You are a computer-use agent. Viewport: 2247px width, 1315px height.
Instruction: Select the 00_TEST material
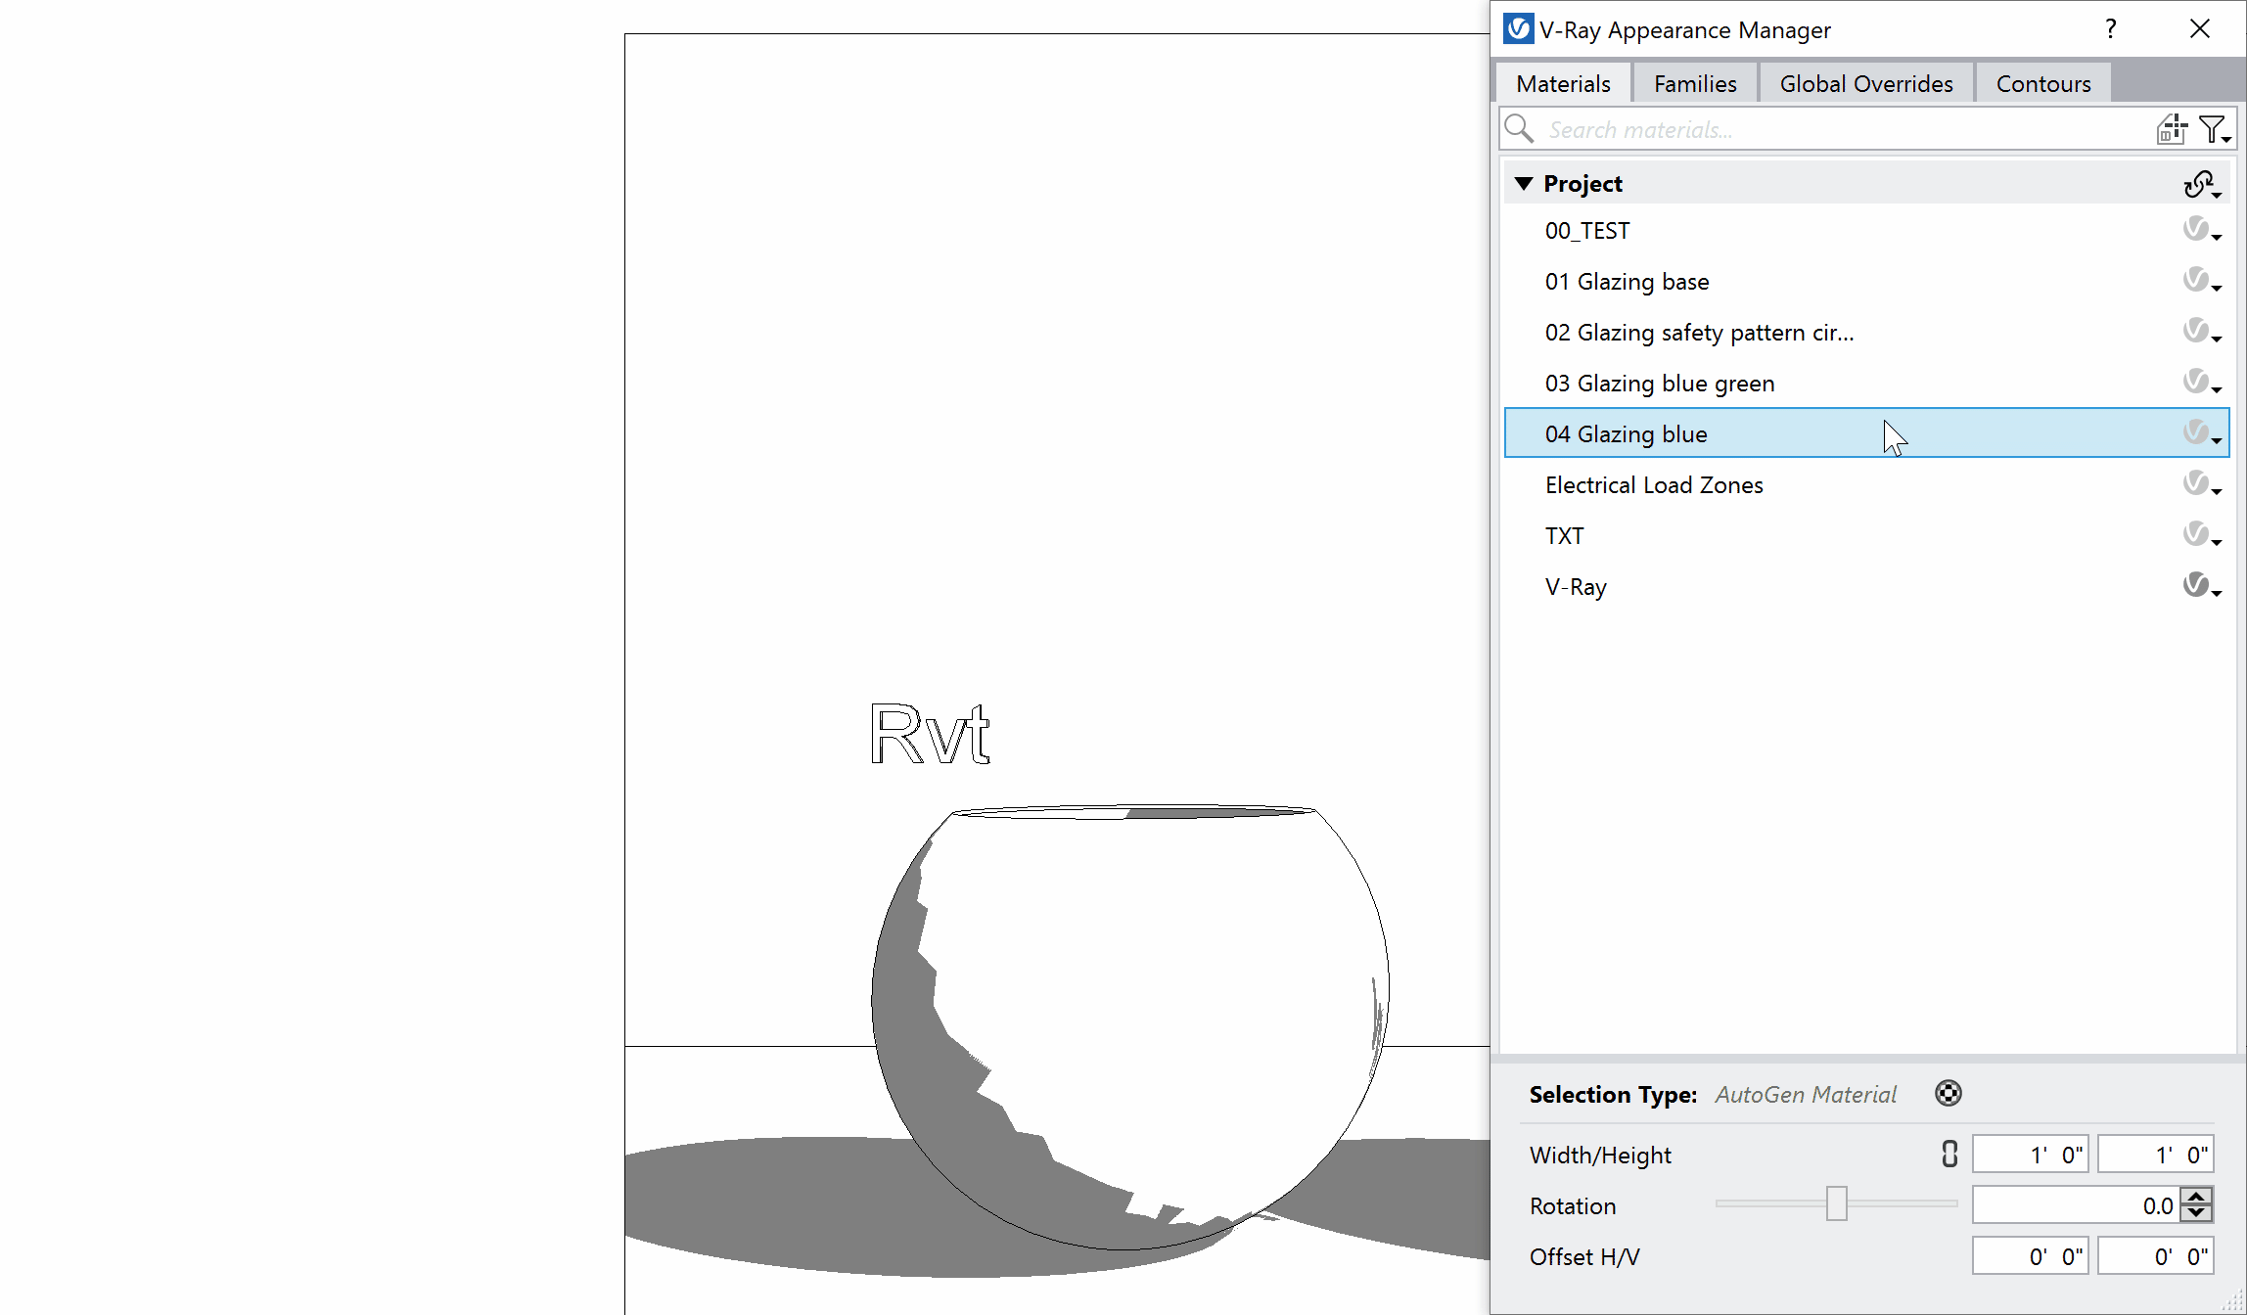pyautogui.click(x=1866, y=230)
